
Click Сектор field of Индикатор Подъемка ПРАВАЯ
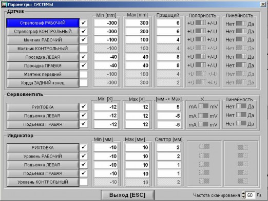[x=168, y=173]
